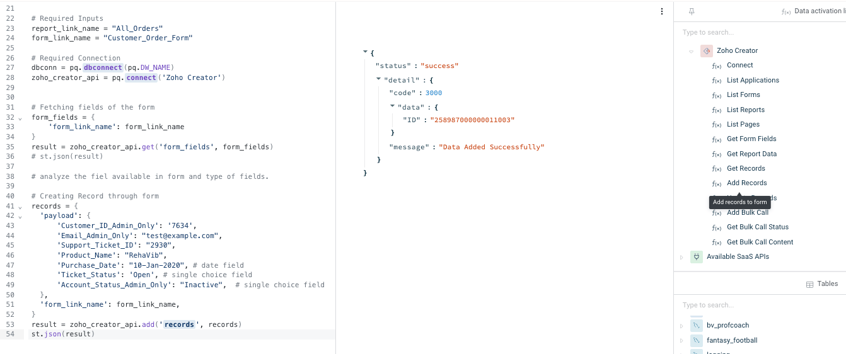Expand the bv_profcoach table entry
The image size is (846, 354).
(681, 326)
